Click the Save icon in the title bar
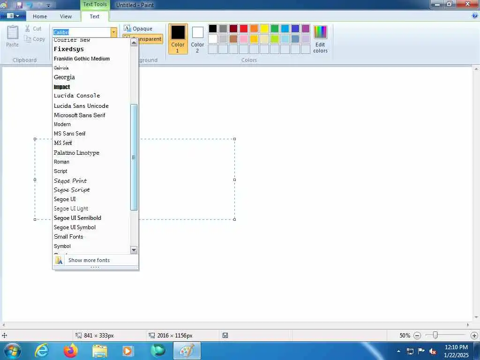Image resolution: width=480 pixels, height=360 pixels. pyautogui.click(x=19, y=5)
